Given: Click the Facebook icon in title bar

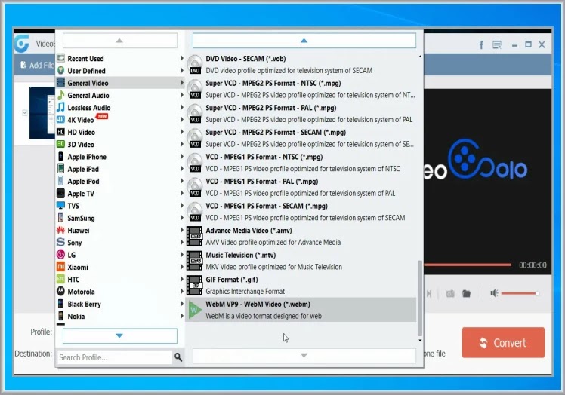Looking at the screenshot, I should [x=481, y=45].
